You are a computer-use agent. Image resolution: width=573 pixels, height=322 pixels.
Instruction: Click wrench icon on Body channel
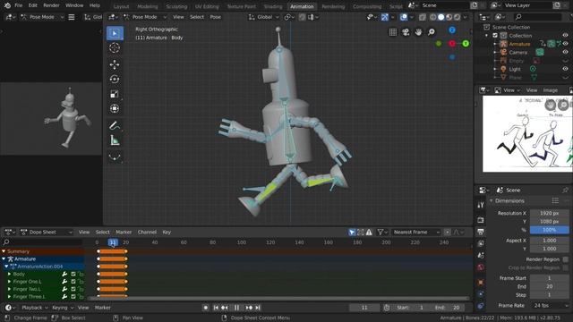(64, 274)
